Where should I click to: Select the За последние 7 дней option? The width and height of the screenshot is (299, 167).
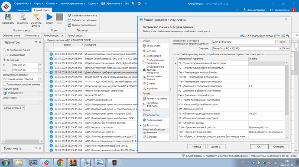tap(4, 50)
